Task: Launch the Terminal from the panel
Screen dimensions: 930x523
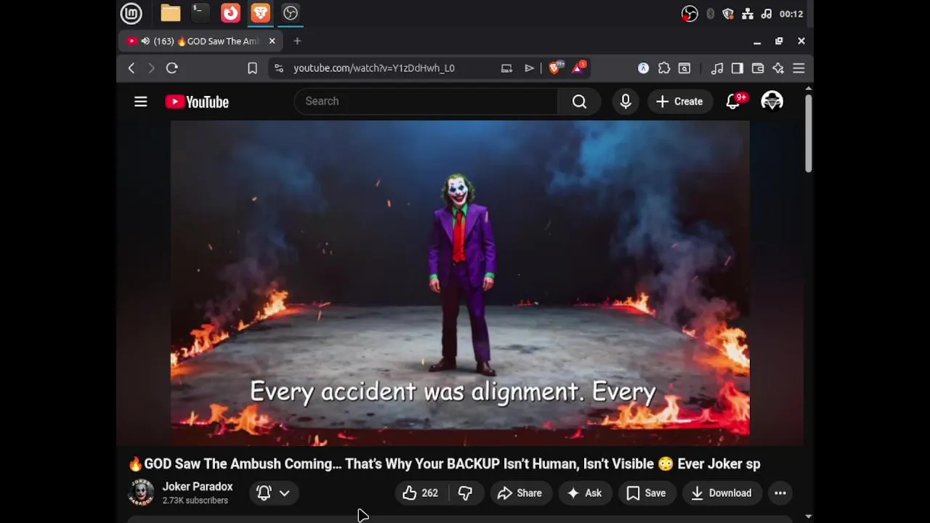Action: click(x=200, y=13)
